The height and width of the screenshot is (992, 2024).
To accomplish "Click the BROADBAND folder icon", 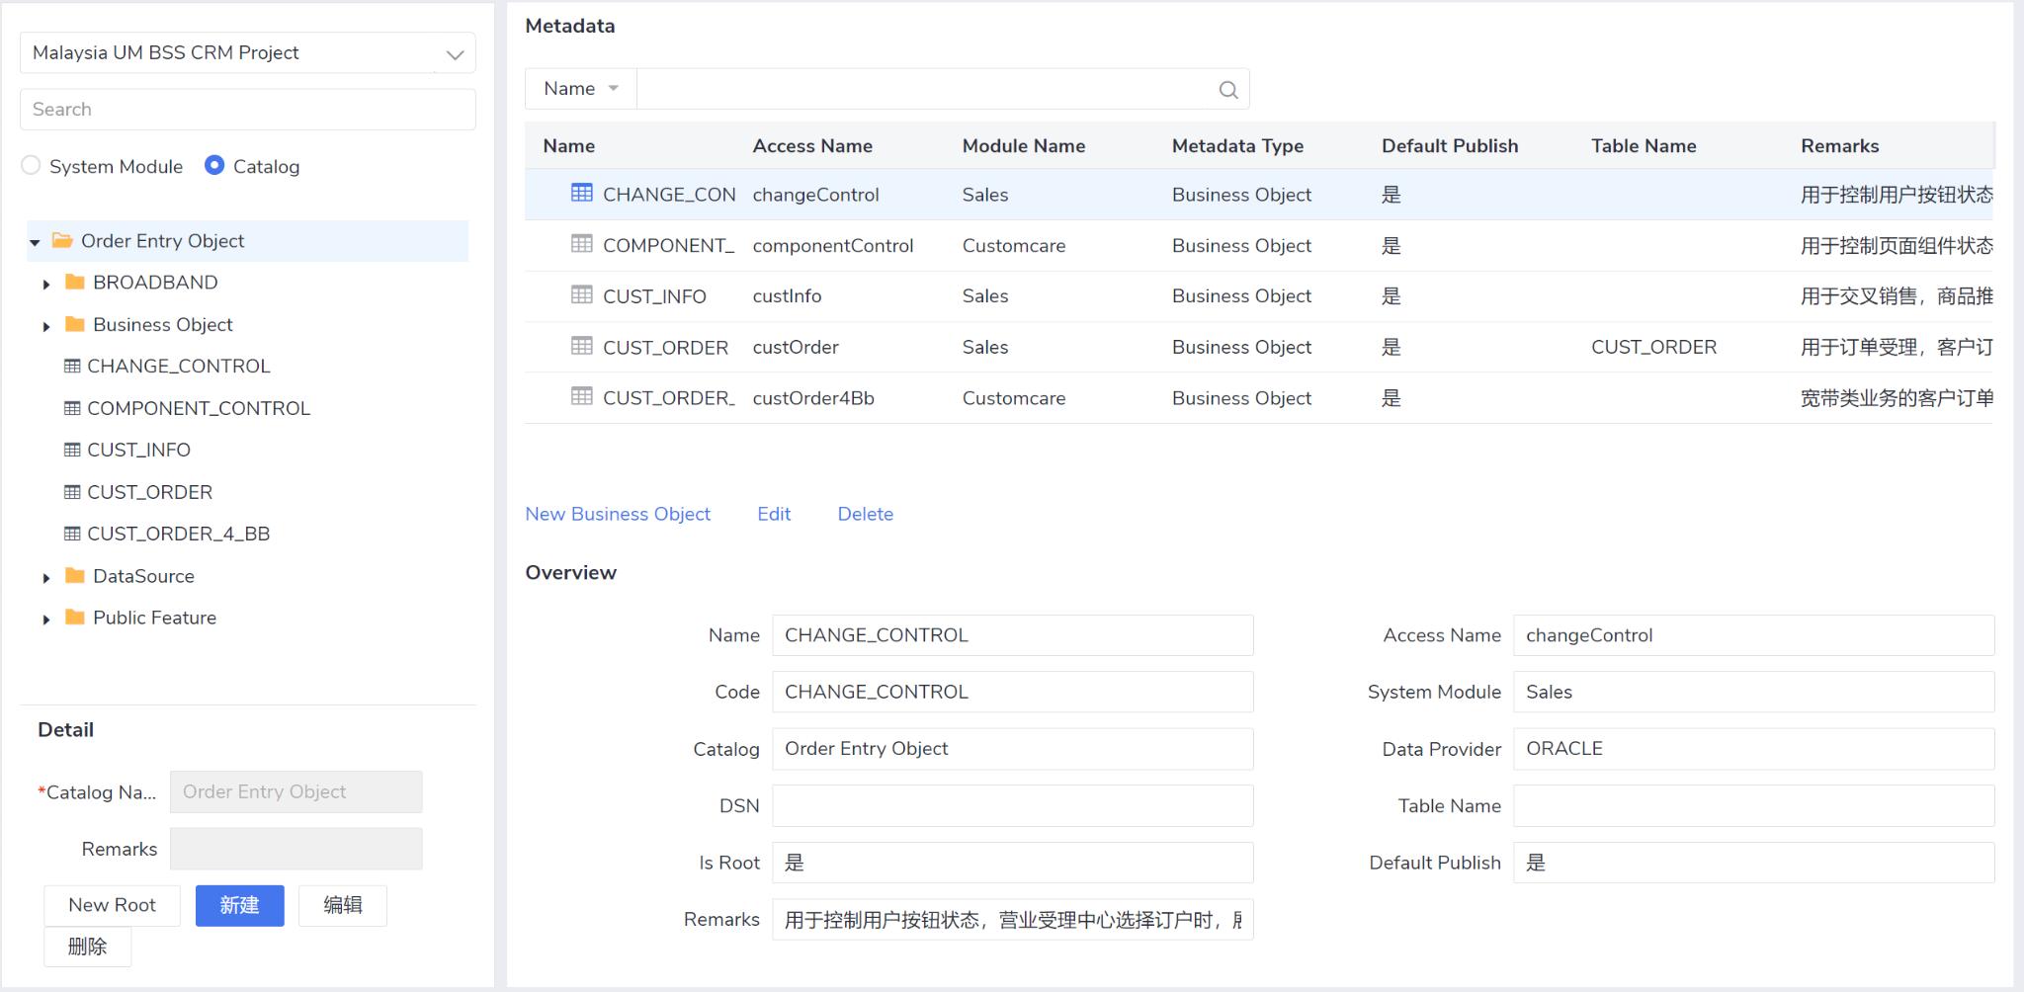I will point(74,282).
